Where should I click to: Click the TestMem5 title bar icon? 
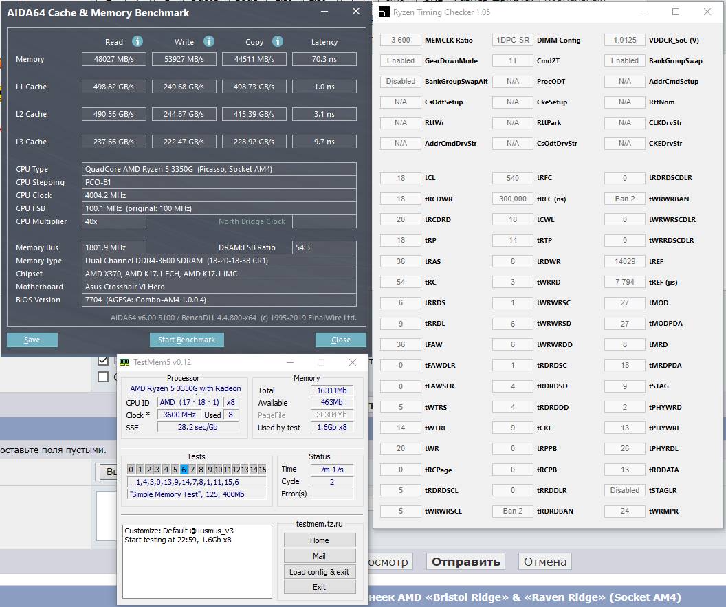tap(124, 362)
